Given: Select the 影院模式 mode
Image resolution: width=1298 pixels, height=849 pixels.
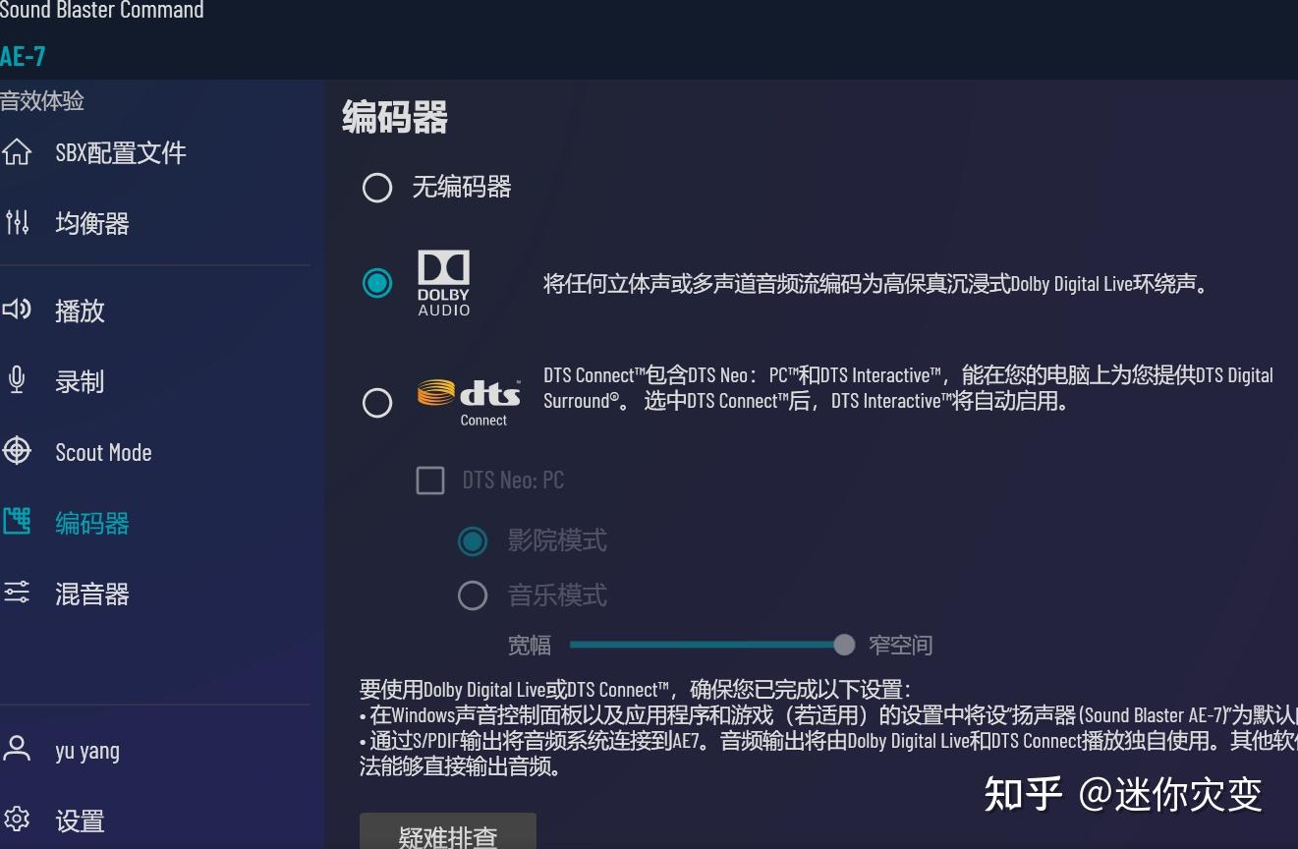Looking at the screenshot, I should 473,540.
